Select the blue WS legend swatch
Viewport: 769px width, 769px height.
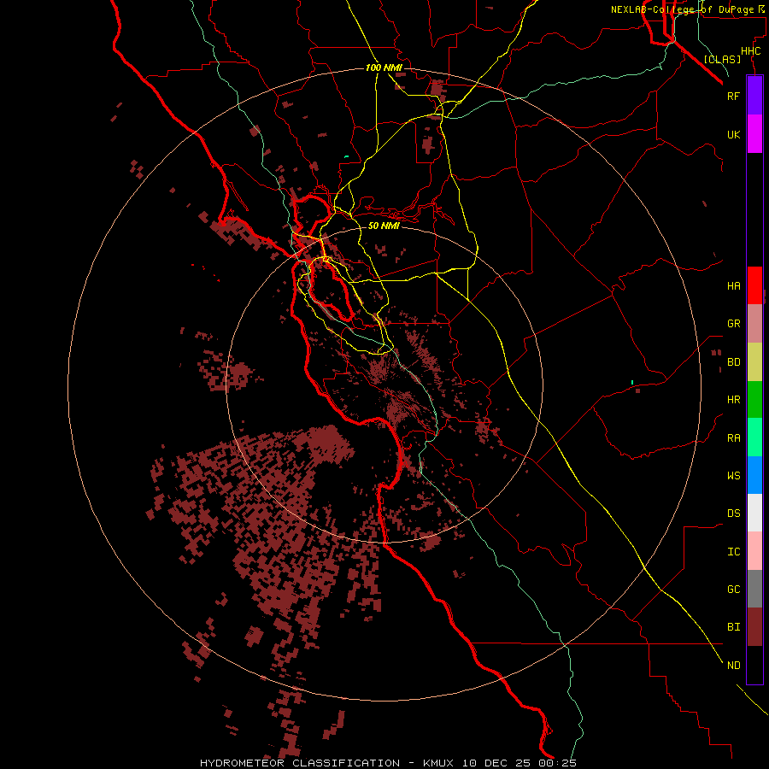pyautogui.click(x=754, y=475)
